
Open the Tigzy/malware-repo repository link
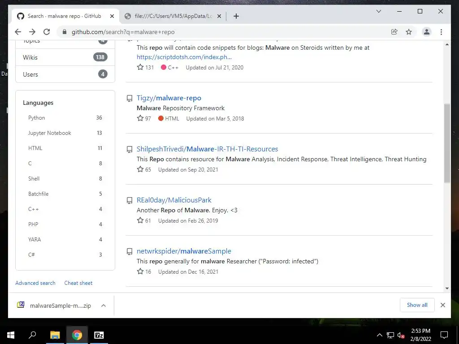(x=169, y=98)
